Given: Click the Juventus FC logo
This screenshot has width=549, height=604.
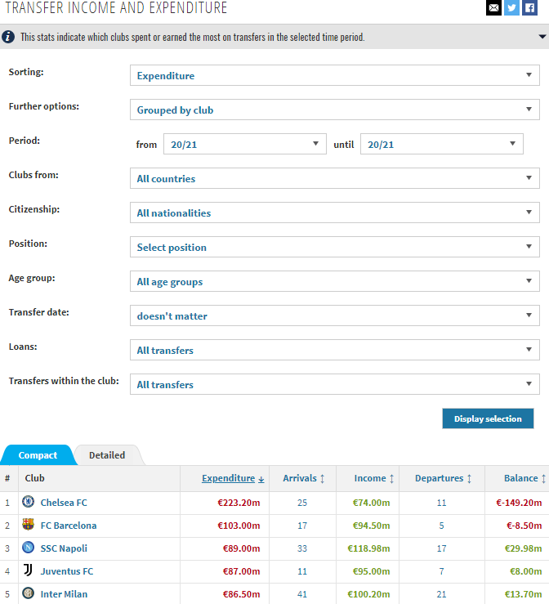Looking at the screenshot, I should tap(28, 570).
